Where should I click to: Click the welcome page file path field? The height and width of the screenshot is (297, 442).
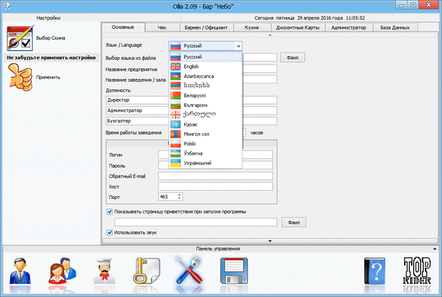click(x=196, y=222)
